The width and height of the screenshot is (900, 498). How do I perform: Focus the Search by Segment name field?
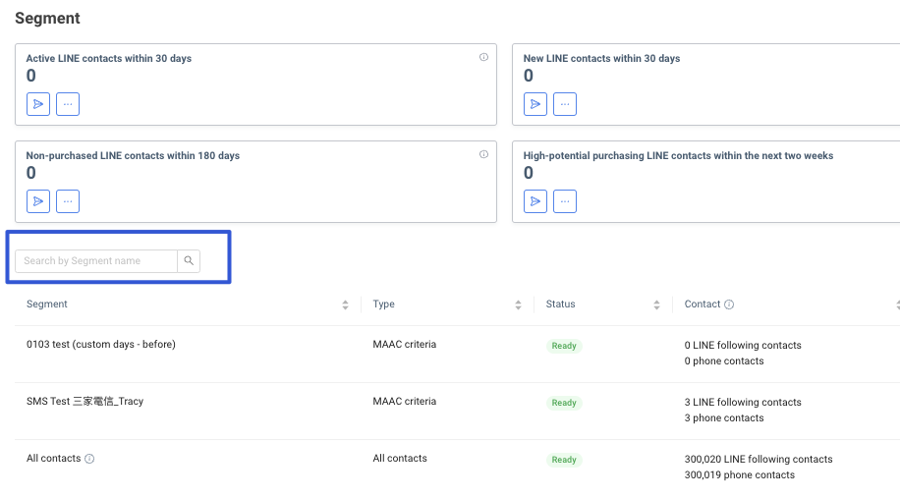96,261
